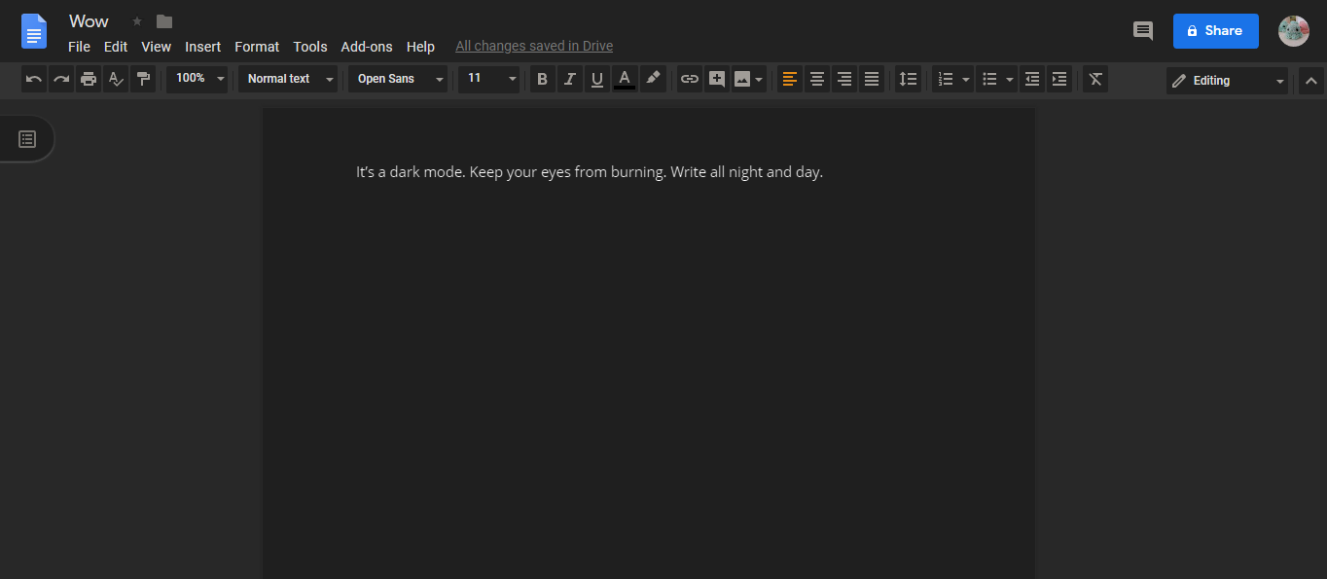Open the View menu

point(156,47)
